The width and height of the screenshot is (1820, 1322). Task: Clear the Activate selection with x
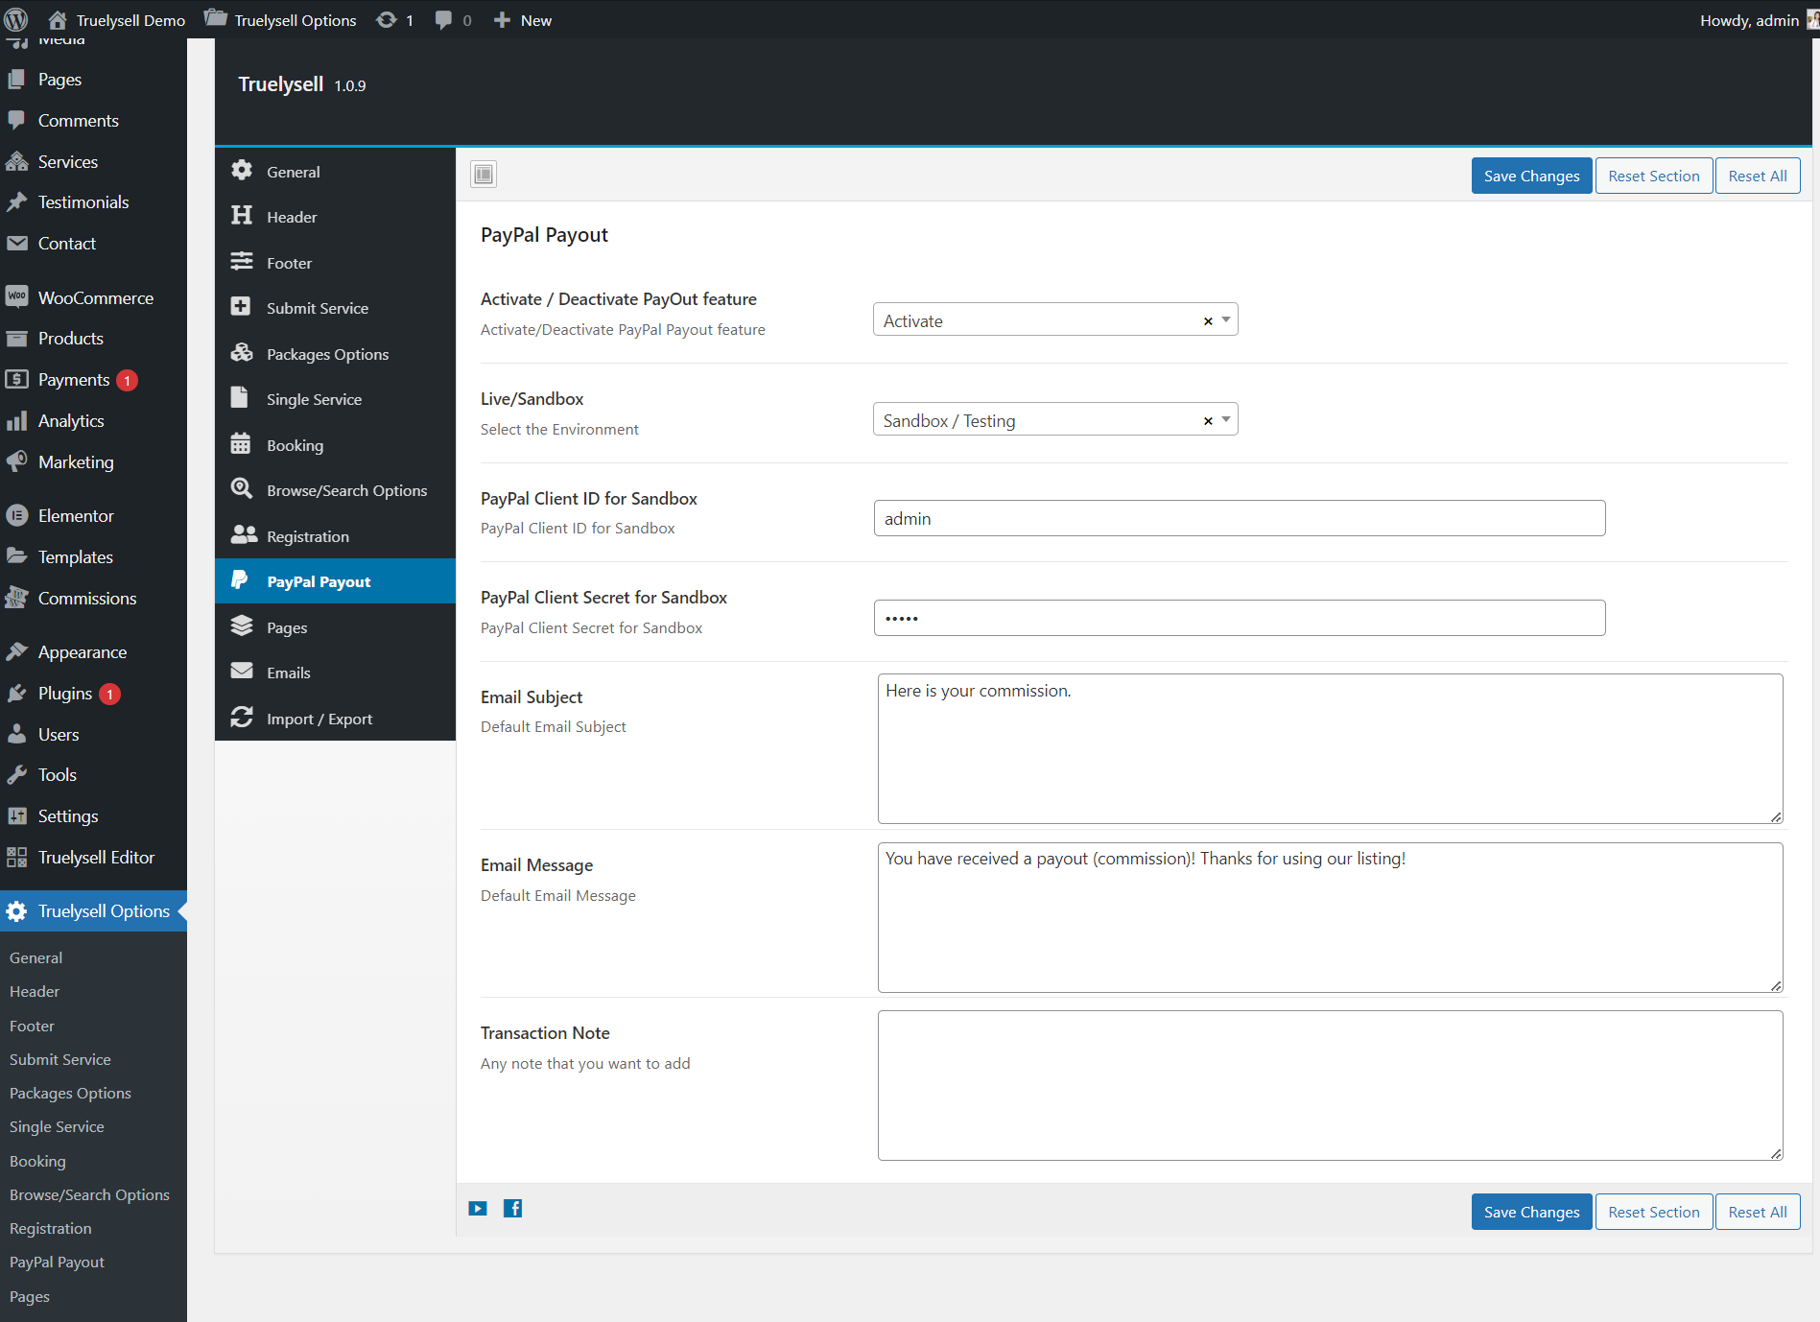point(1208,321)
